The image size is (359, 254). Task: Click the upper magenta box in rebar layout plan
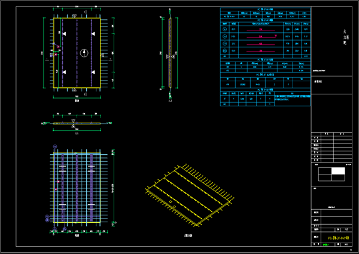tap(58, 182)
